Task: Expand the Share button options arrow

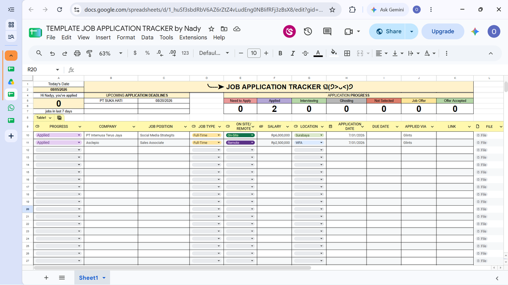Action: coord(411,31)
